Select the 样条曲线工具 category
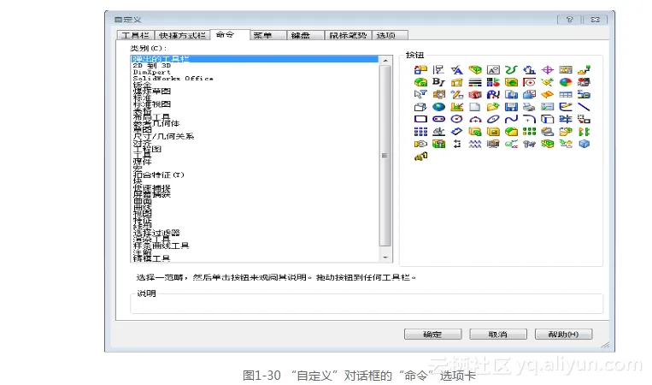The image size is (652, 385). tap(161, 246)
